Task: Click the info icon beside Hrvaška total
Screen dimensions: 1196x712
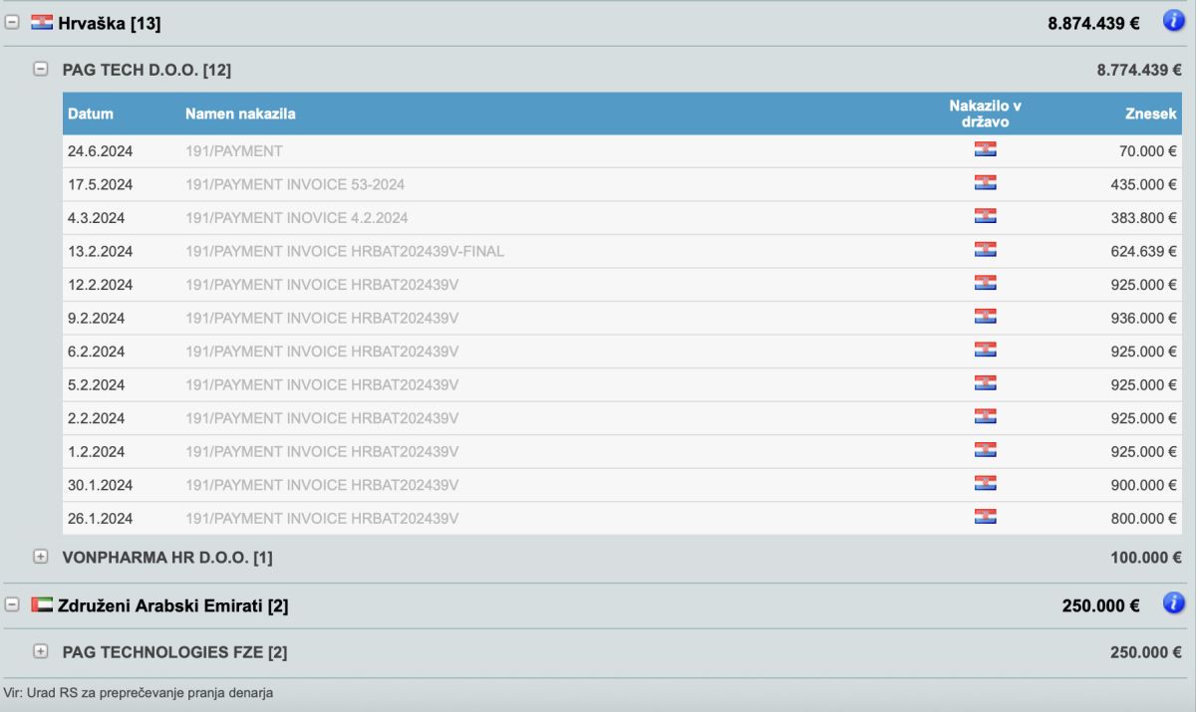Action: (1174, 21)
